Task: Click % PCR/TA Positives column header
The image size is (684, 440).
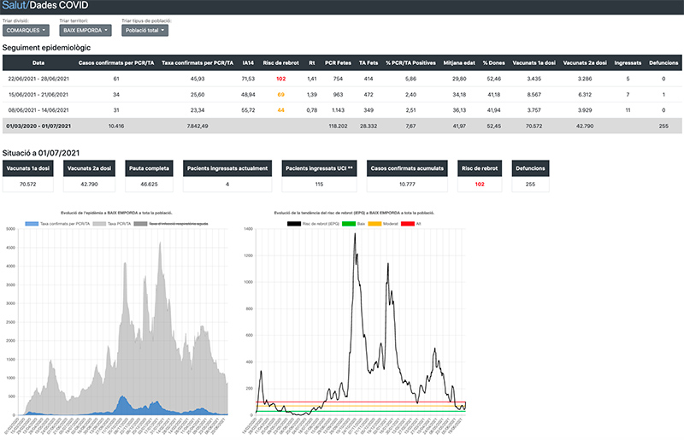Action: 411,62
